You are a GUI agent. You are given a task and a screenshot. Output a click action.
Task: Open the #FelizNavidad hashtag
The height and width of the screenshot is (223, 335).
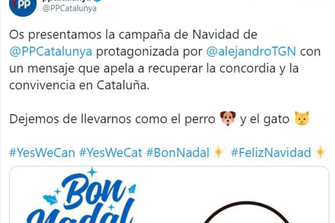click(x=271, y=153)
